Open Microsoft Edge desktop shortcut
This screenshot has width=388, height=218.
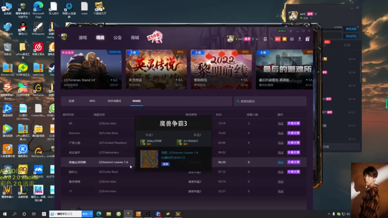point(38,10)
